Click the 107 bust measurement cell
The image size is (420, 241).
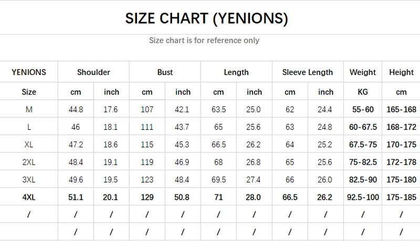[x=147, y=109]
